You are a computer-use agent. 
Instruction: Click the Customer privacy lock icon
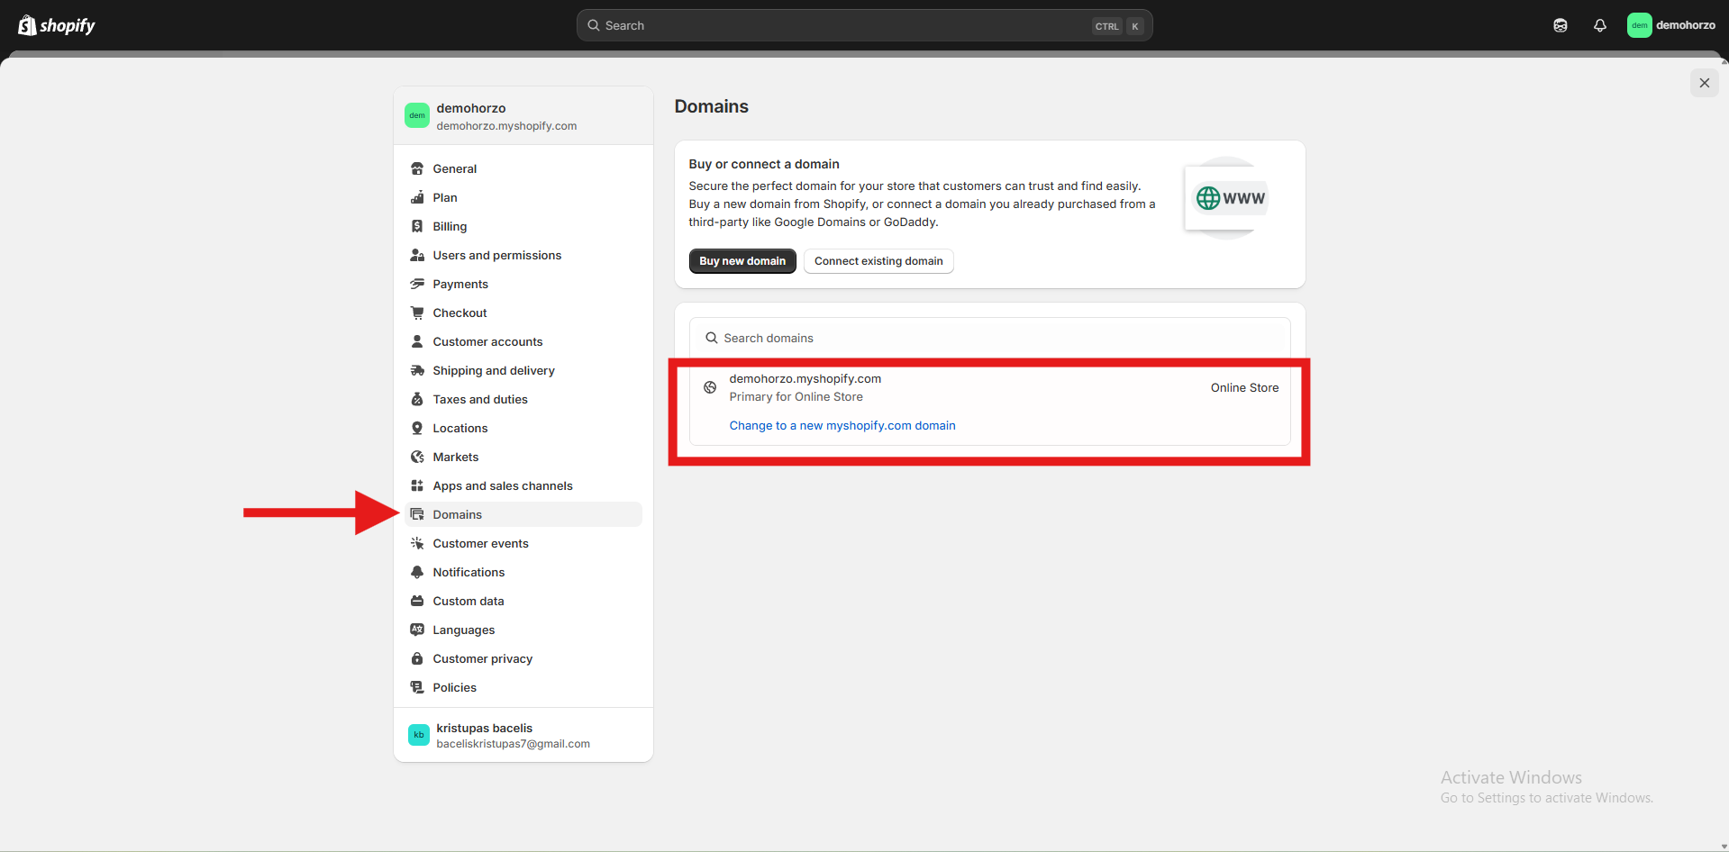click(x=417, y=658)
